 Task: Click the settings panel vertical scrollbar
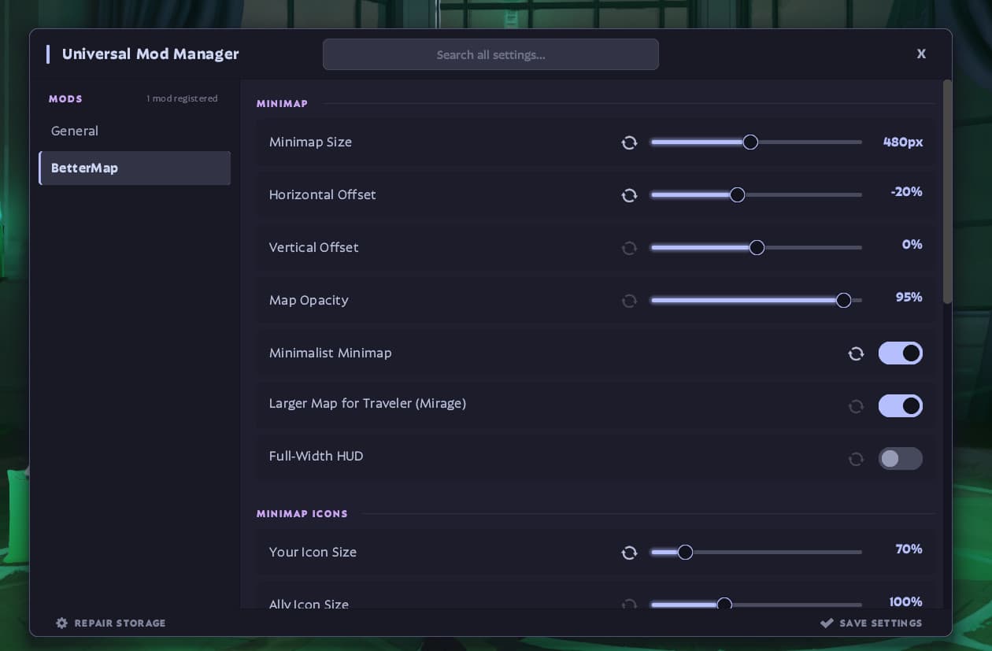point(947,191)
